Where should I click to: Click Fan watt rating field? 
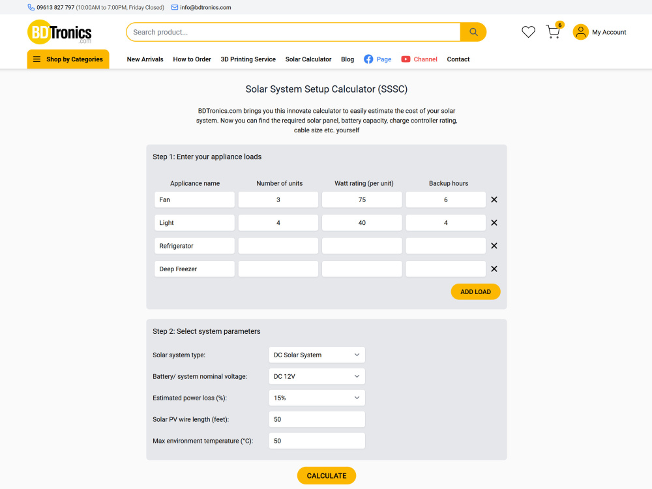click(362, 200)
